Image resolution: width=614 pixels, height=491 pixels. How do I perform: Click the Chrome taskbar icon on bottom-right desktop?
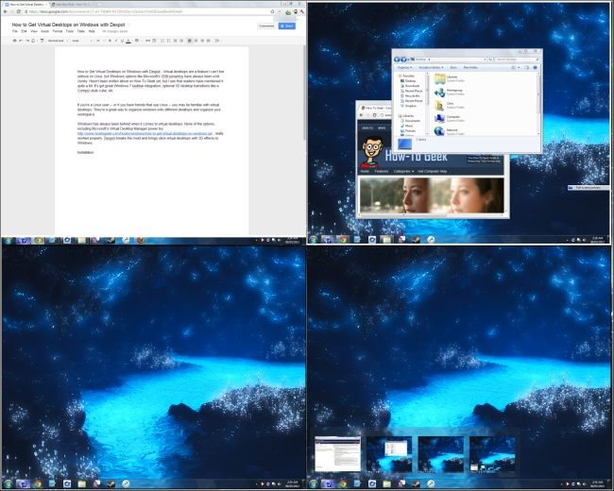click(343, 484)
